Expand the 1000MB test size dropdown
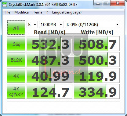 pos(51,25)
